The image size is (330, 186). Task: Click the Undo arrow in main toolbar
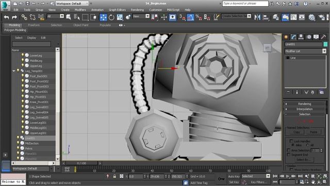(x=6, y=17)
